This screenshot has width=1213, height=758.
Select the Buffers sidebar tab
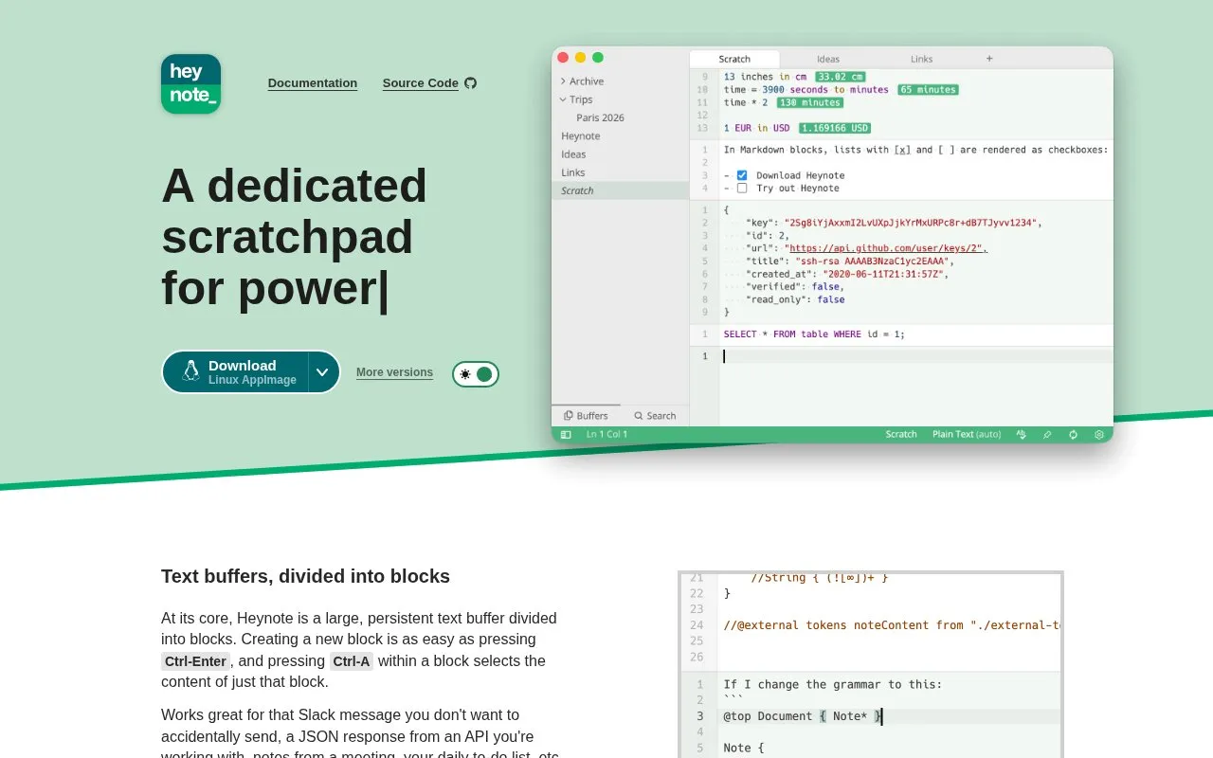click(586, 415)
